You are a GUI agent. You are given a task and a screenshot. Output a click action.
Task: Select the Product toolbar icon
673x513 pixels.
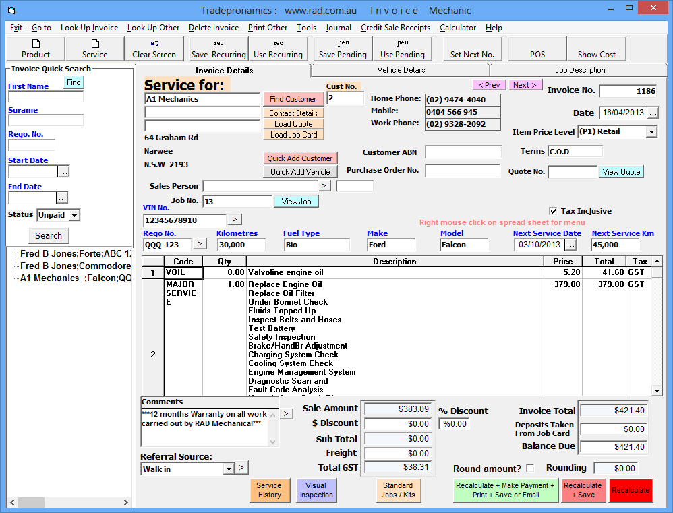[35, 49]
